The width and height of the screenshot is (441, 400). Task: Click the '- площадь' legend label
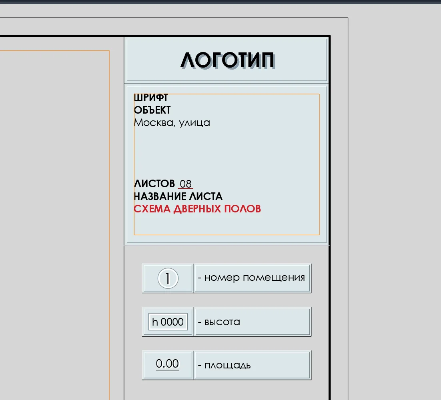(224, 366)
